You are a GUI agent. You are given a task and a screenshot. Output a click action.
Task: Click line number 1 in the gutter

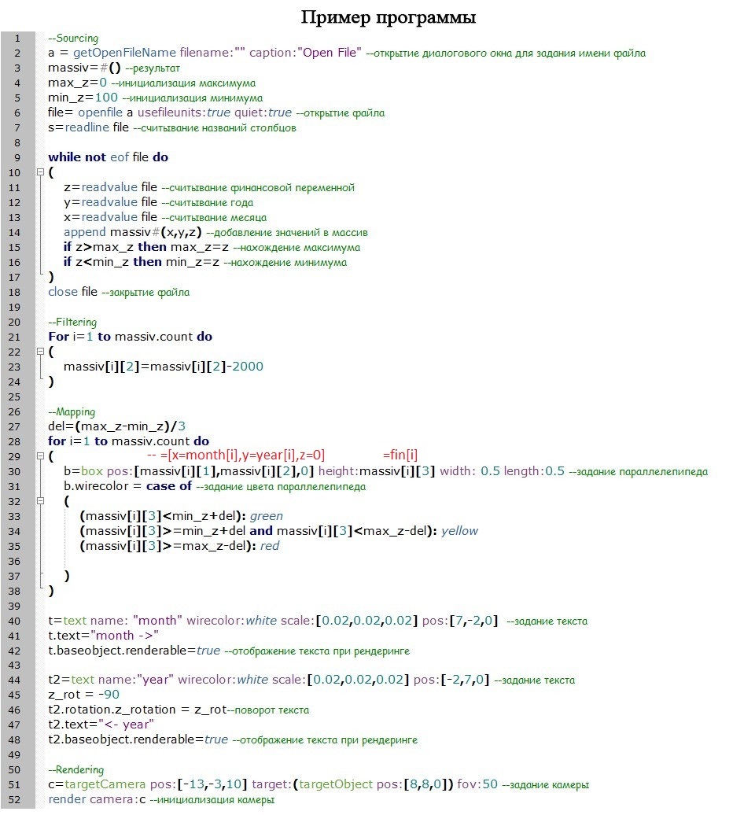click(17, 38)
